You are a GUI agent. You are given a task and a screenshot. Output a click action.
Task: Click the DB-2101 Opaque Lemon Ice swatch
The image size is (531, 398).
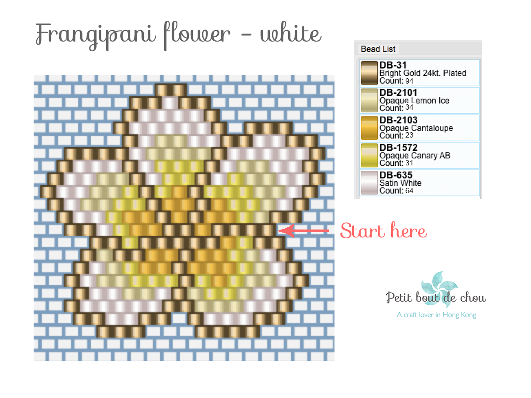[369, 100]
